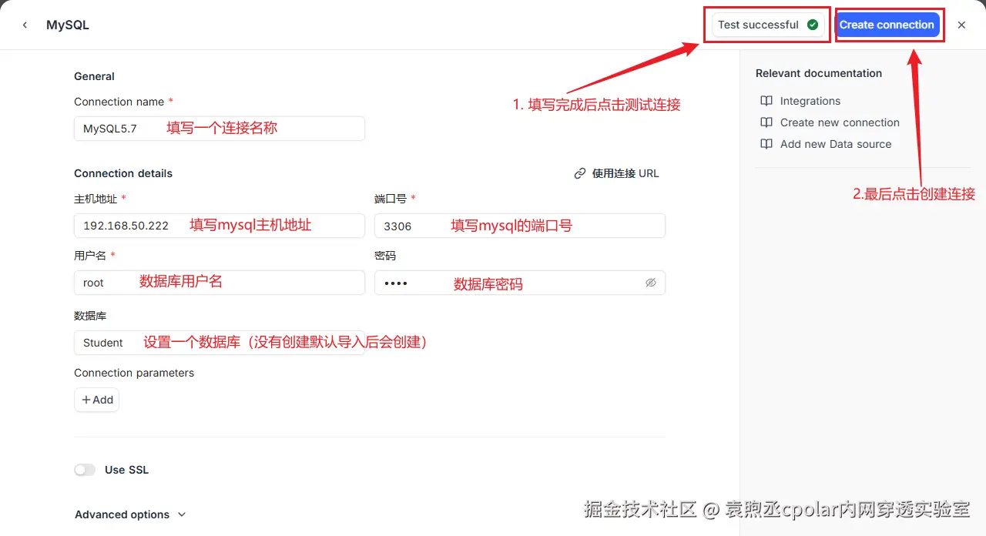Close the MySQL connection dialog
Screen dimensions: 986x536
tap(961, 25)
